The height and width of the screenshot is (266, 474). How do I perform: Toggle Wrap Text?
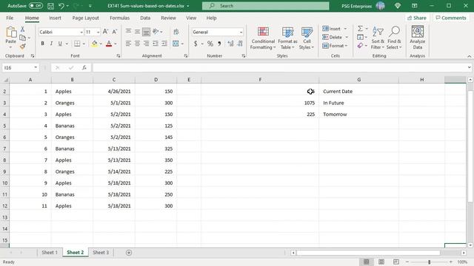[x=176, y=32]
